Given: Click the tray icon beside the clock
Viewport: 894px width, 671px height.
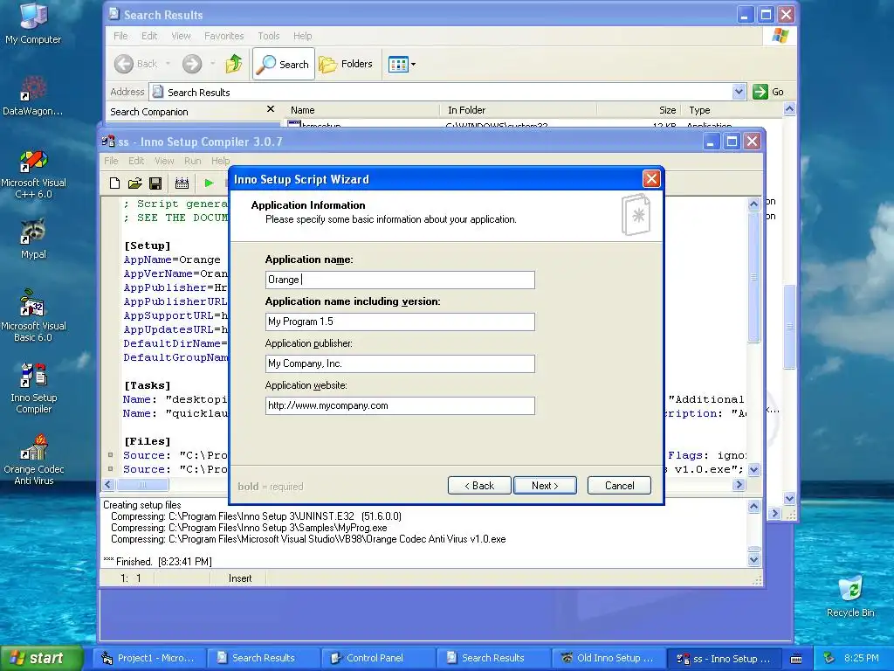Looking at the screenshot, I should click(829, 658).
